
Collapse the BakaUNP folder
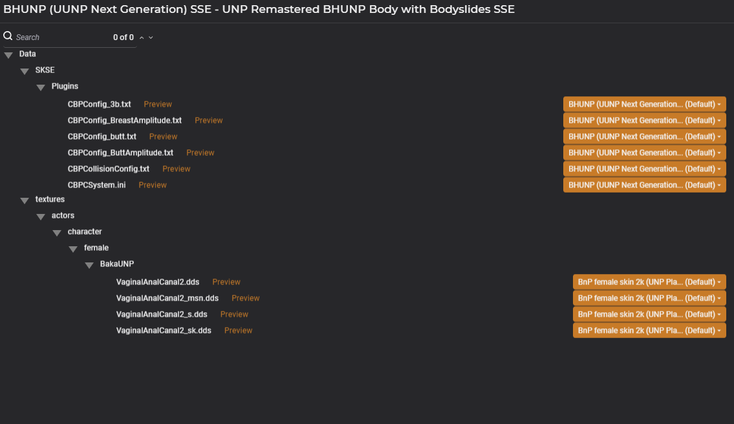(x=89, y=265)
